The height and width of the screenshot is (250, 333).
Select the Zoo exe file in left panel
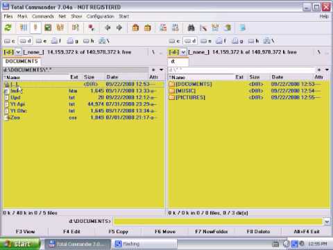click(84, 117)
